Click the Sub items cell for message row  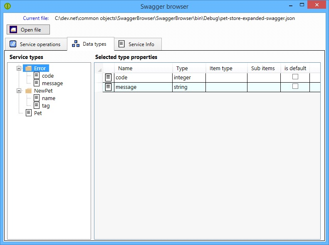pyautogui.click(x=264, y=87)
